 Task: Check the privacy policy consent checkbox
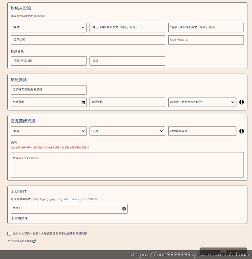9,234
